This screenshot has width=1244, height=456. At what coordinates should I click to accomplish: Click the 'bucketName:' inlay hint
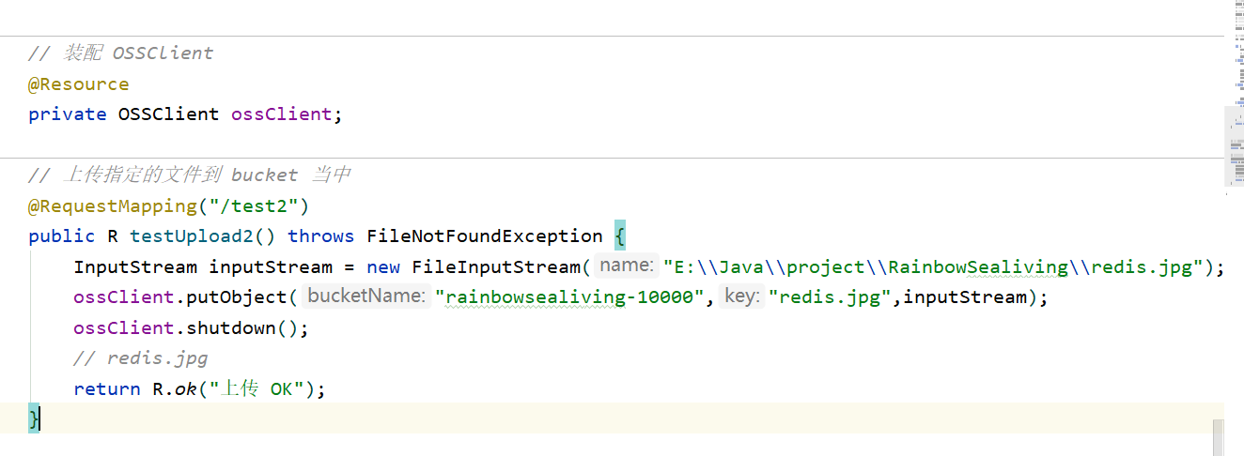point(366,296)
